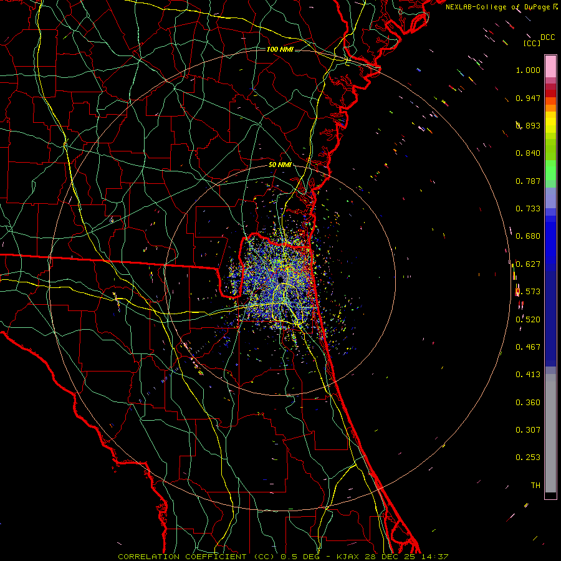Pick the lavender color bar segment
This screenshot has height=561, width=561.
pyautogui.click(x=550, y=198)
